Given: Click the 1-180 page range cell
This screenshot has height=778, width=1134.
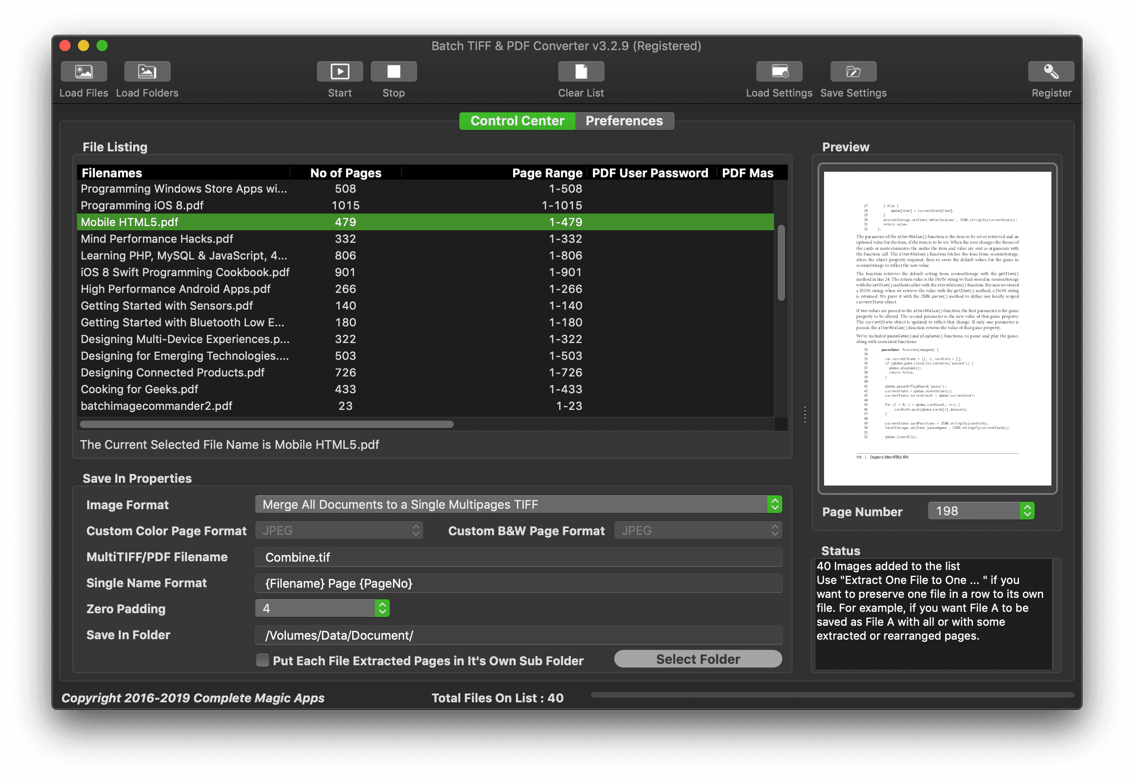Looking at the screenshot, I should (x=566, y=322).
